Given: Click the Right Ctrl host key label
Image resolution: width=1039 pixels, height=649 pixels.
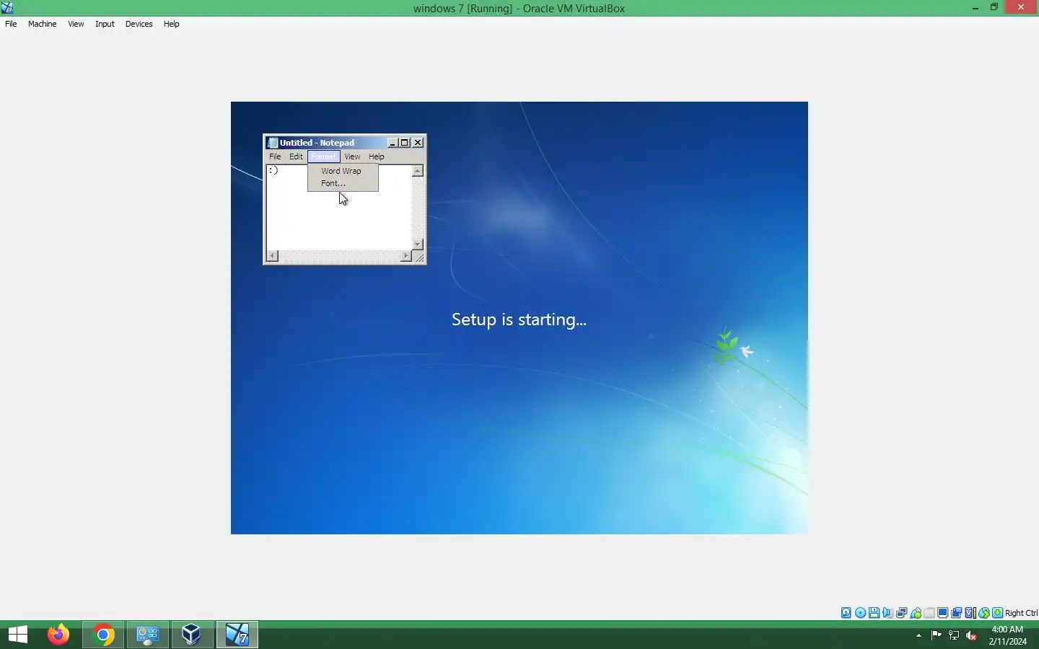Looking at the screenshot, I should click(1021, 613).
